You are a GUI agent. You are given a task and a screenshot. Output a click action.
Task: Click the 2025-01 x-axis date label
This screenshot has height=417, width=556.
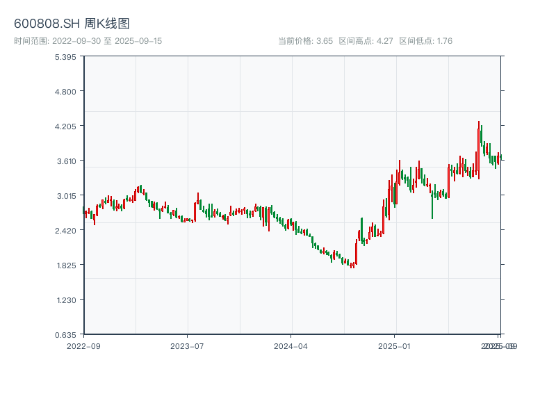coord(395,345)
